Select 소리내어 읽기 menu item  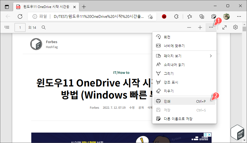184,65
